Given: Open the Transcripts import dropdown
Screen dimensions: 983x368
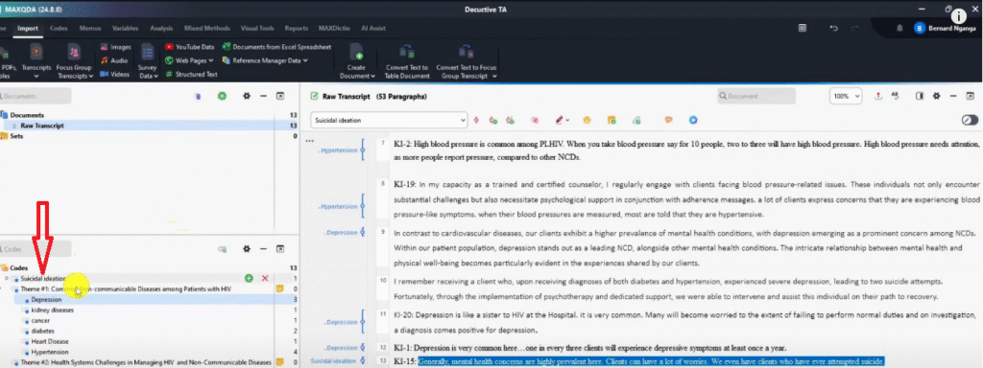Looking at the screenshot, I should [36, 61].
